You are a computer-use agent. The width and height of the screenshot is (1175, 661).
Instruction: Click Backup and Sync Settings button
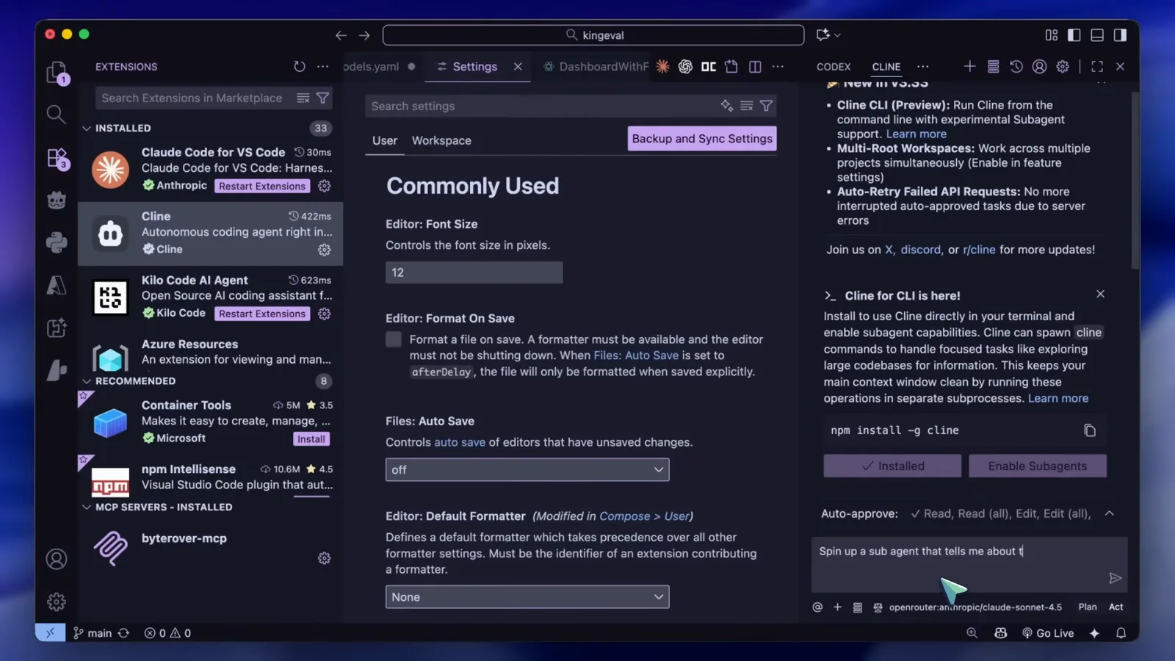point(702,138)
